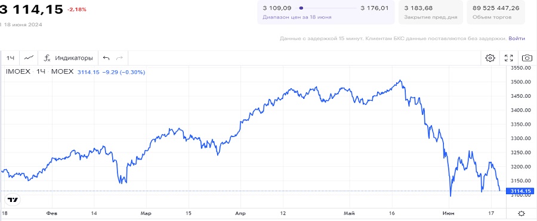Click the legend value −9.29 (−0.30%)
537x221 pixels.
tap(124, 72)
